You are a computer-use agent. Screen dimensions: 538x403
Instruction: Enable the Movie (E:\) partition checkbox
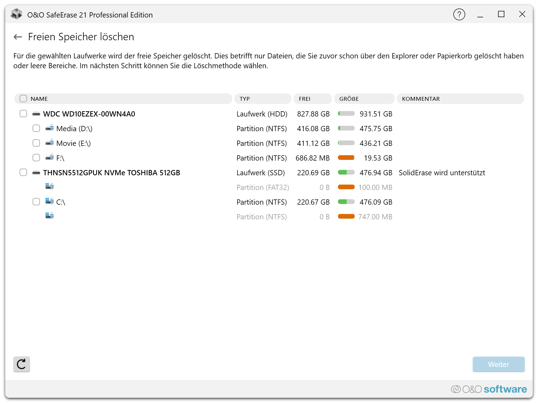[x=36, y=143]
